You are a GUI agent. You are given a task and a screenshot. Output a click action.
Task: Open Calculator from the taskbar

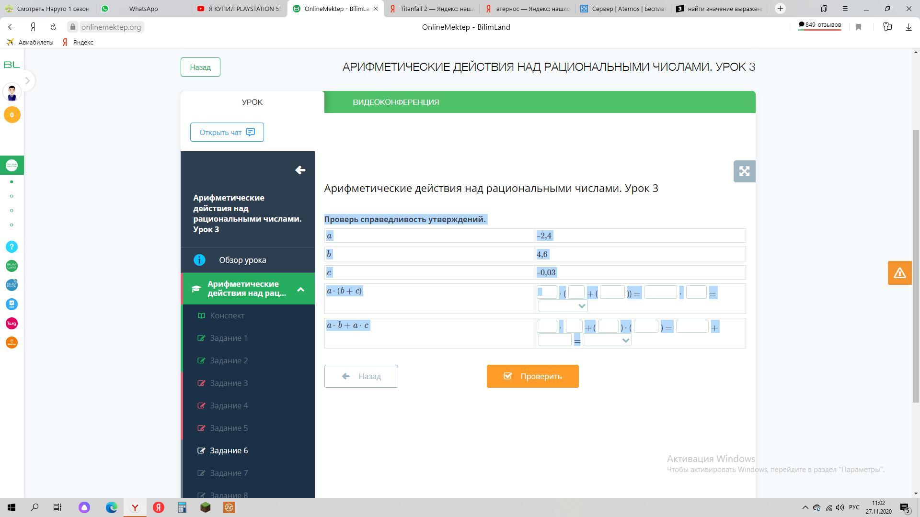[182, 507]
